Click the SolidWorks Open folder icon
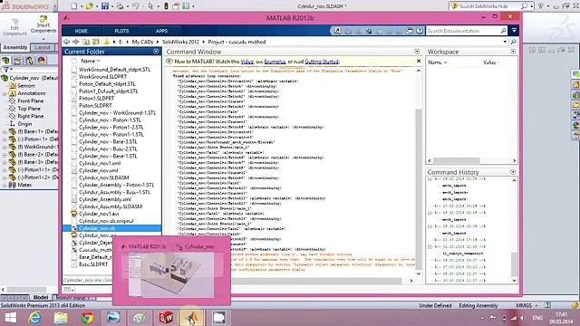The height and width of the screenshot is (326, 580). [90, 6]
